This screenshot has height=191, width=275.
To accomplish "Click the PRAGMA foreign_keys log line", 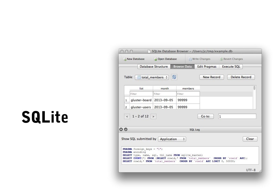I will point(143,149).
